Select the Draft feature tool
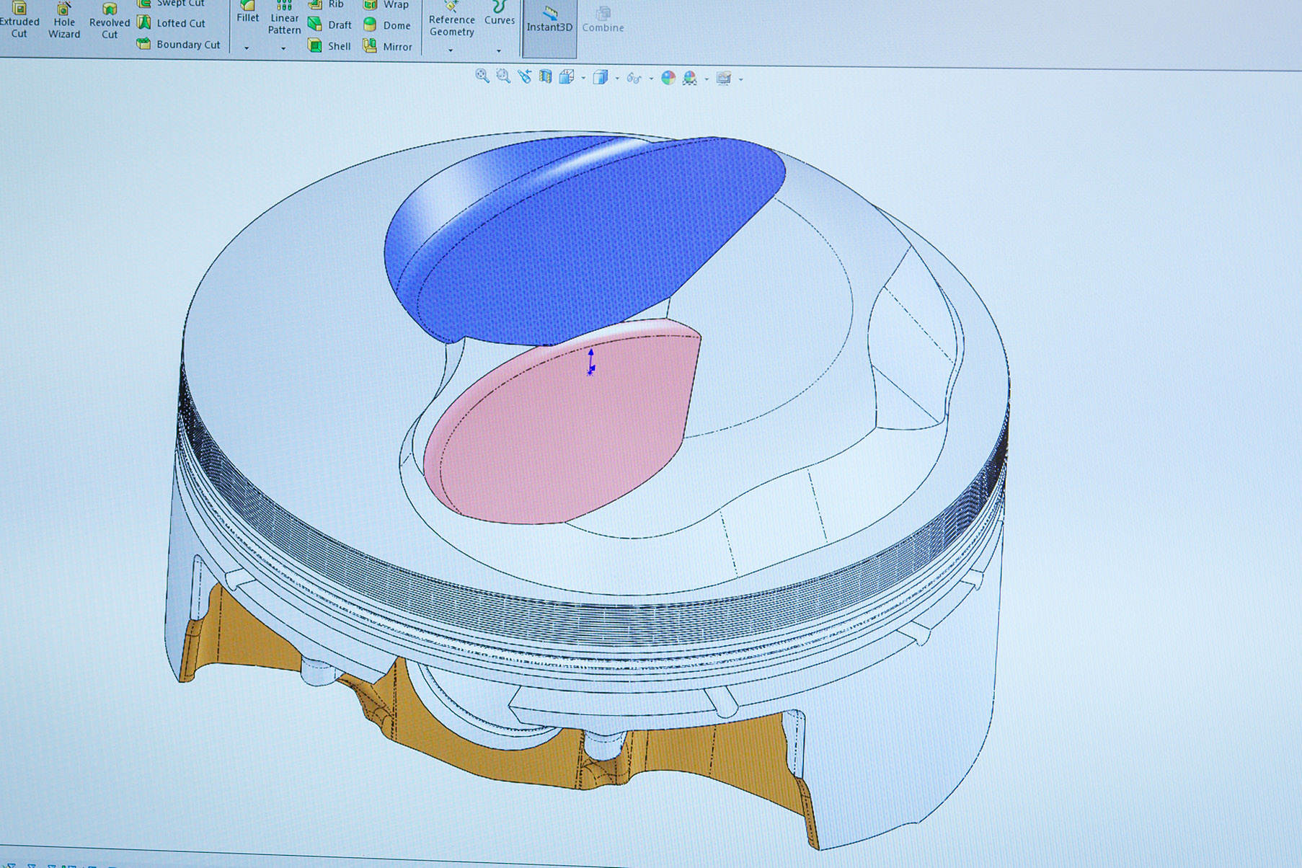 pyautogui.click(x=329, y=25)
